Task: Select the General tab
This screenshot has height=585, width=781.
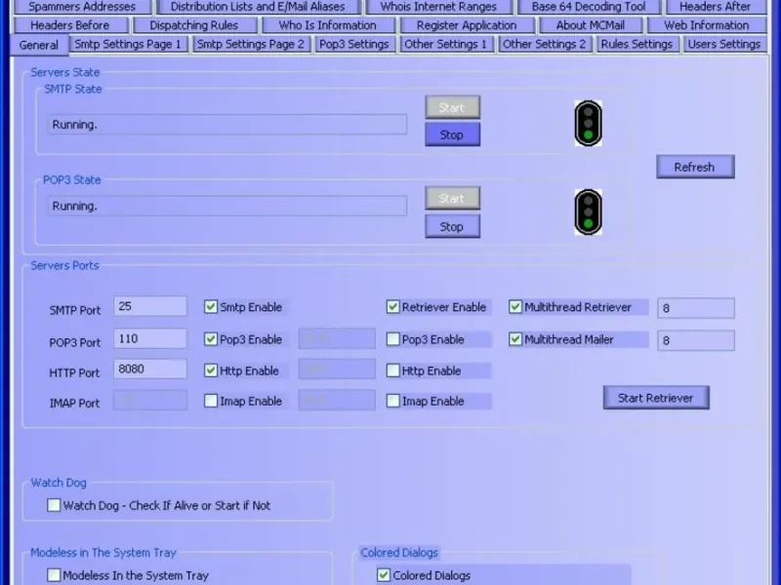Action: pyautogui.click(x=39, y=45)
